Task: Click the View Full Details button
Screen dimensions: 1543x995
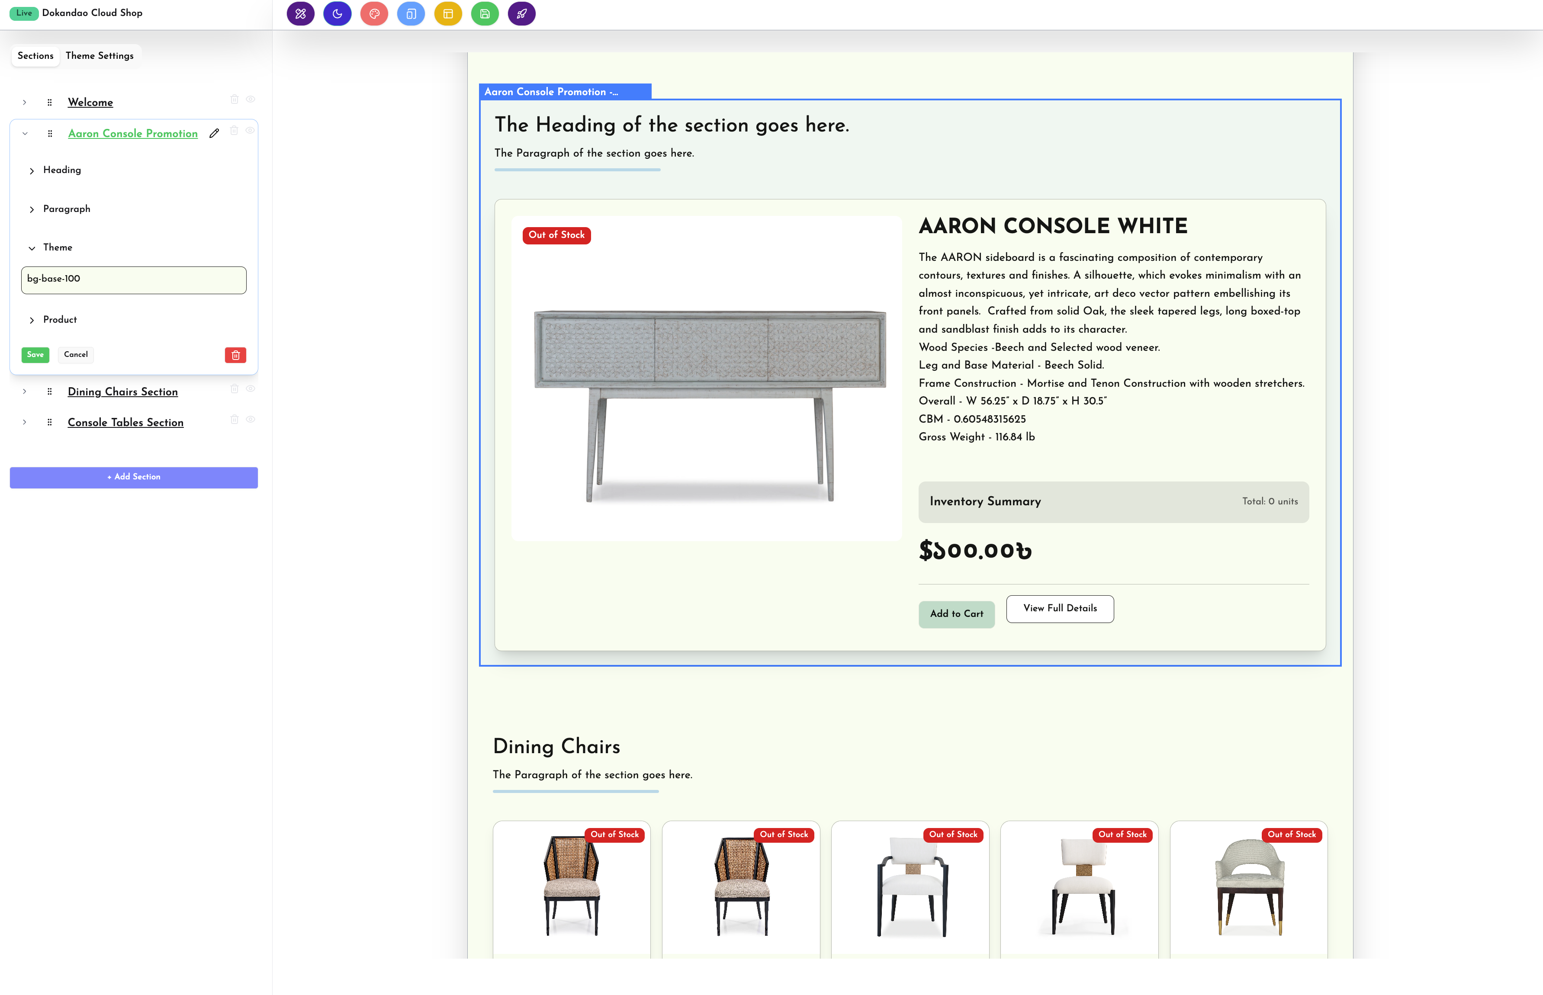Action: [x=1060, y=609]
